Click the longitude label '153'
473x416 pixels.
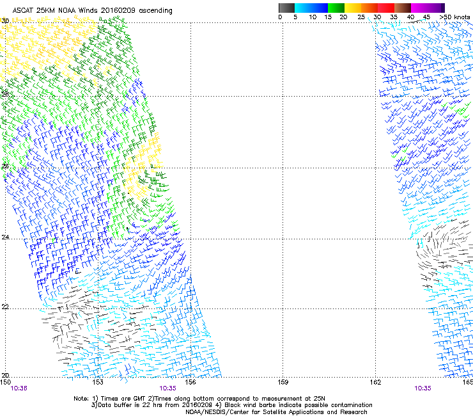[x=98, y=382]
